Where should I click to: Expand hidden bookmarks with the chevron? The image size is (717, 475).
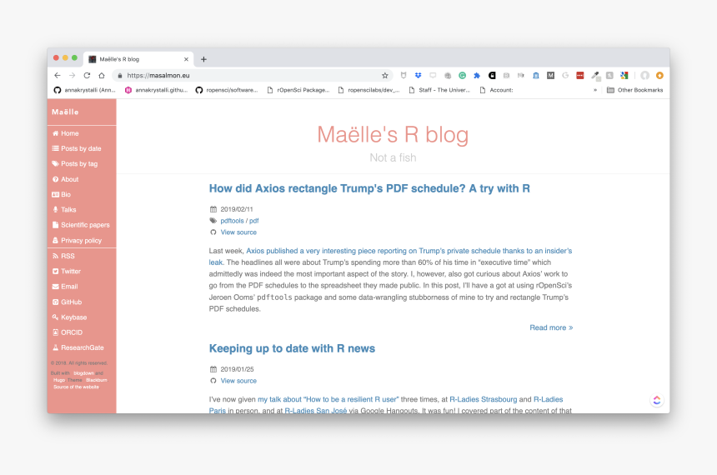(595, 90)
